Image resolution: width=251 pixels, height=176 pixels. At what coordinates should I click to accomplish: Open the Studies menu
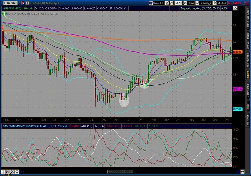(x=220, y=3)
